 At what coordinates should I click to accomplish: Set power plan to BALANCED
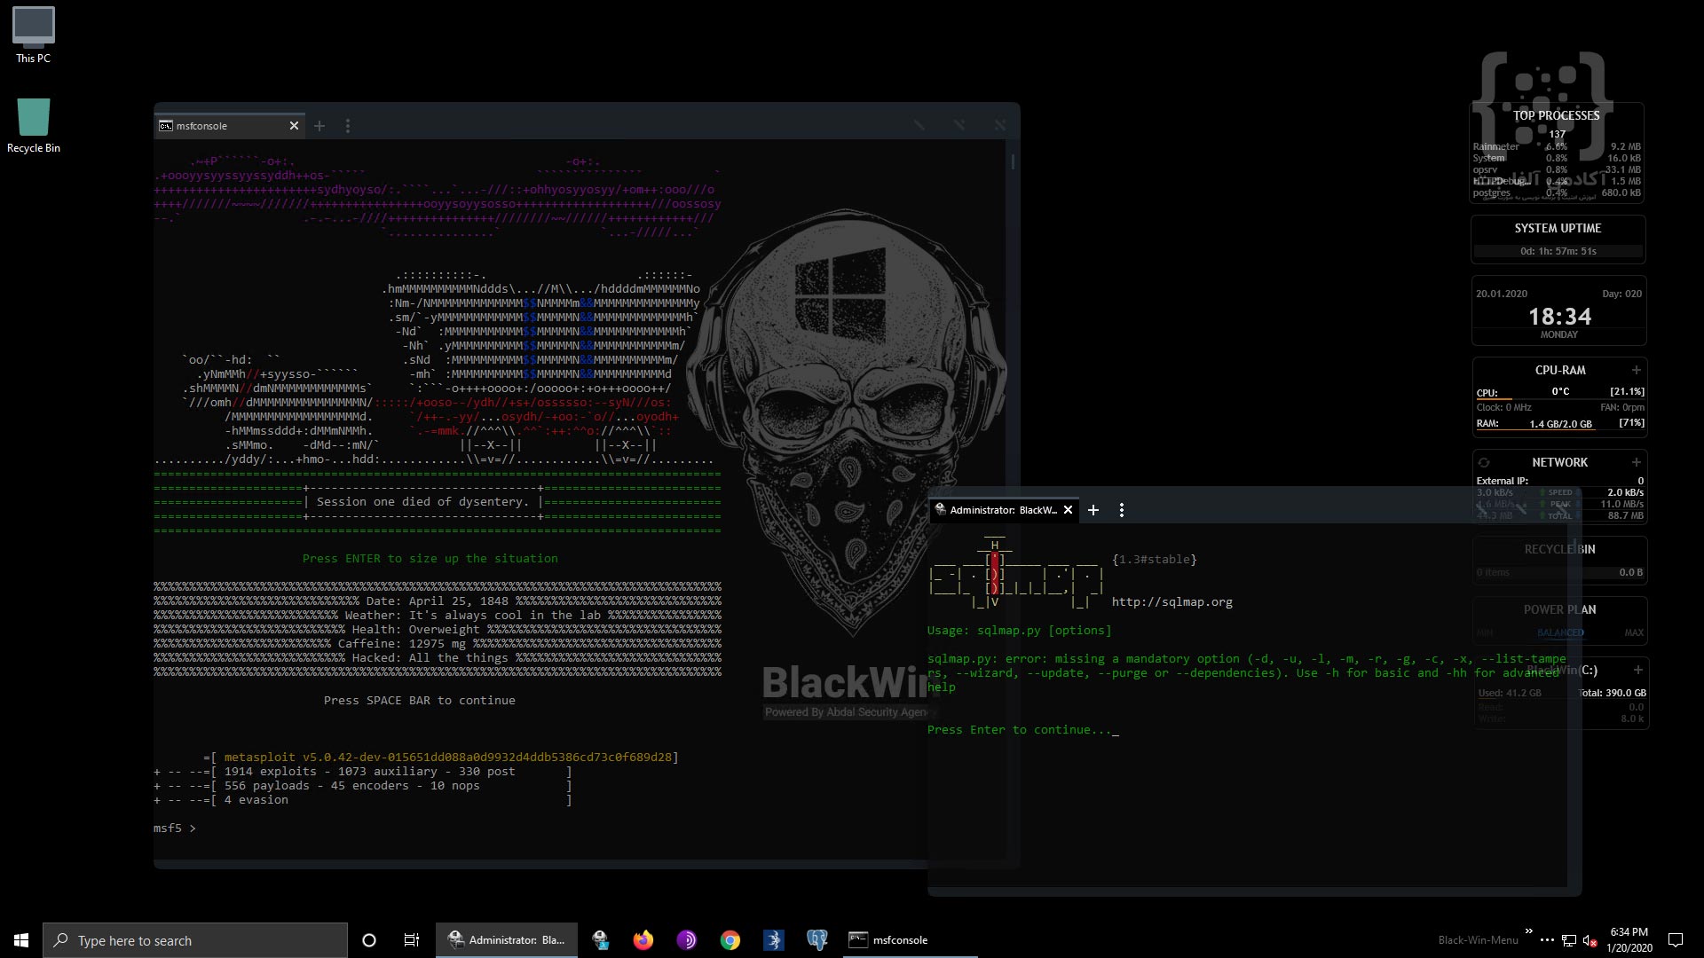[1560, 632]
